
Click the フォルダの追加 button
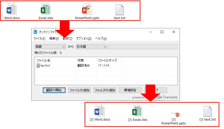pyautogui.click(x=105, y=90)
